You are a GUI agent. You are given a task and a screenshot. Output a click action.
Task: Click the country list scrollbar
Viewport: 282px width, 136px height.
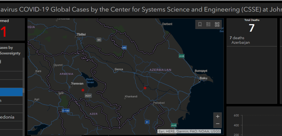pyautogui.click(x=24, y=97)
